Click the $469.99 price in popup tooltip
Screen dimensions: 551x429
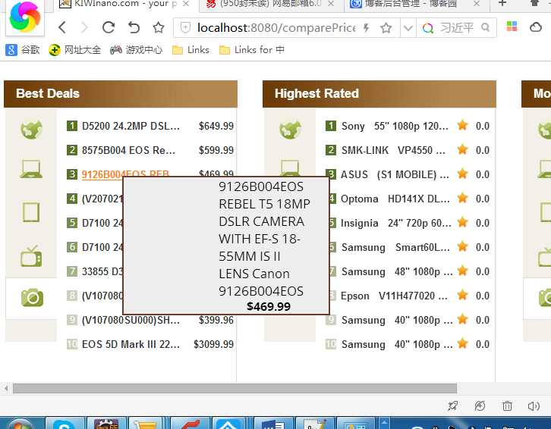point(269,306)
